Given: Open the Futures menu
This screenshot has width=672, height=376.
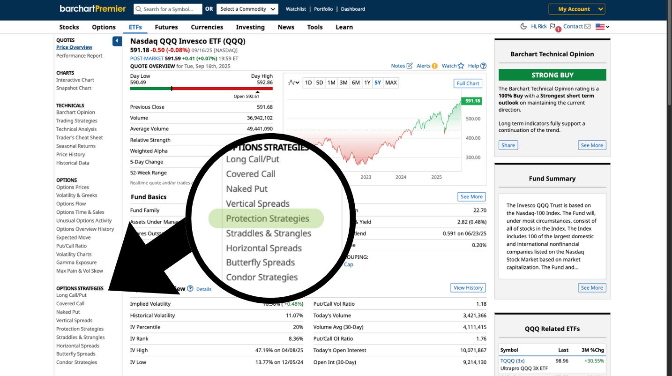Looking at the screenshot, I should point(166,27).
